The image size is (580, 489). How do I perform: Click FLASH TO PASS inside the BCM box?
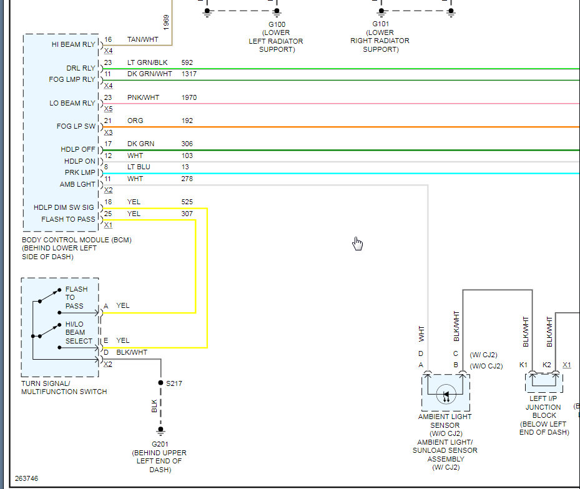68,219
